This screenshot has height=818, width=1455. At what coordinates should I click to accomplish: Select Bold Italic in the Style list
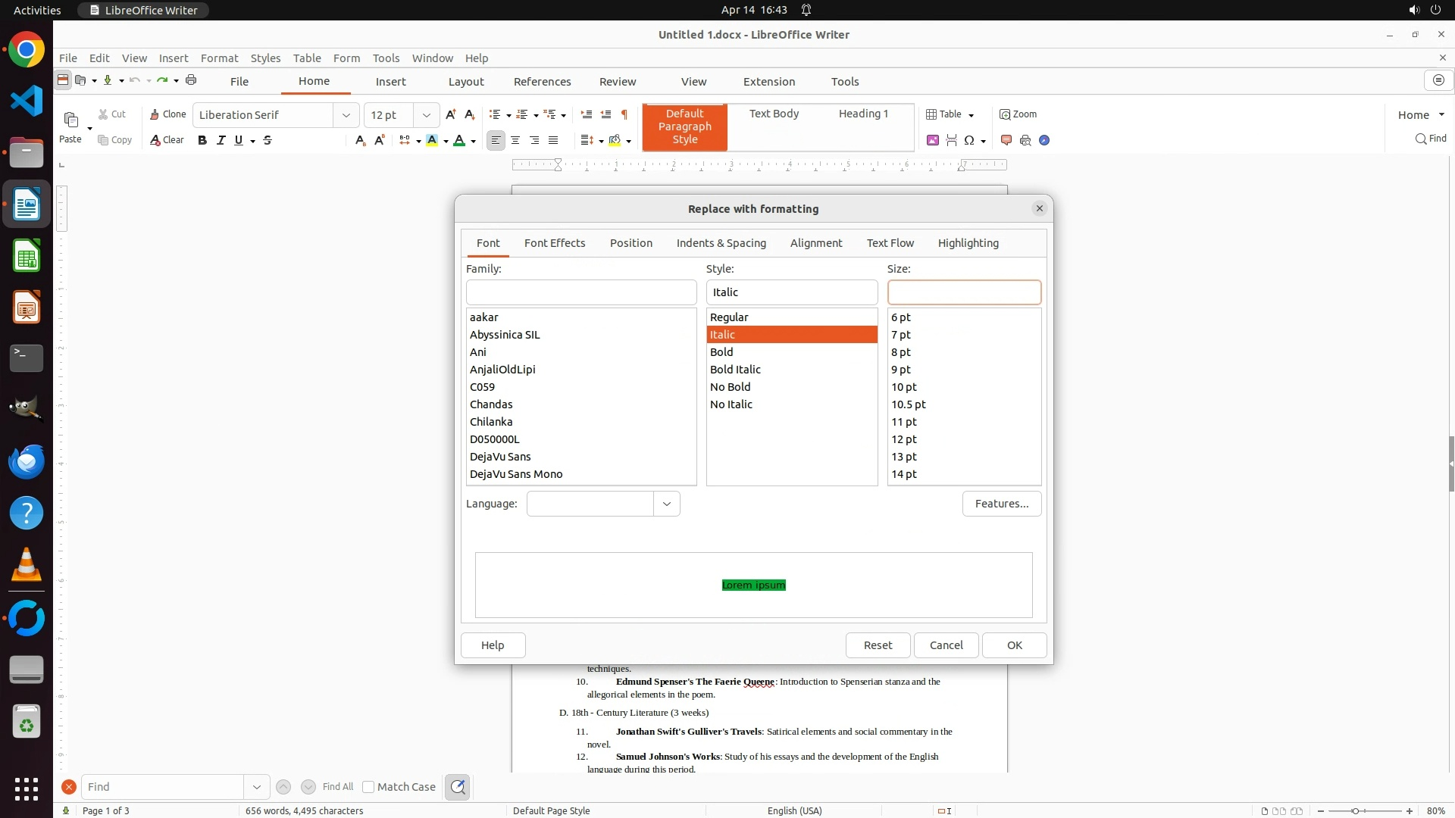coord(735,370)
